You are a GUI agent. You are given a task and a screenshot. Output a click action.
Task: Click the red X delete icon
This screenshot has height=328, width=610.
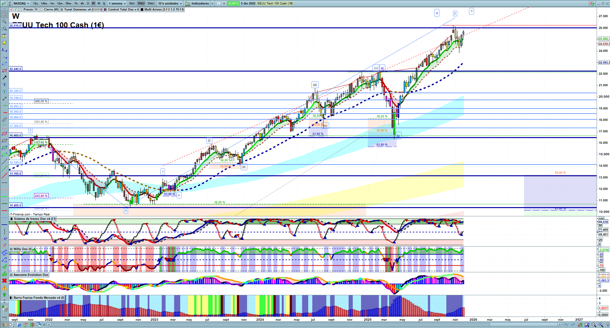coord(4,281)
